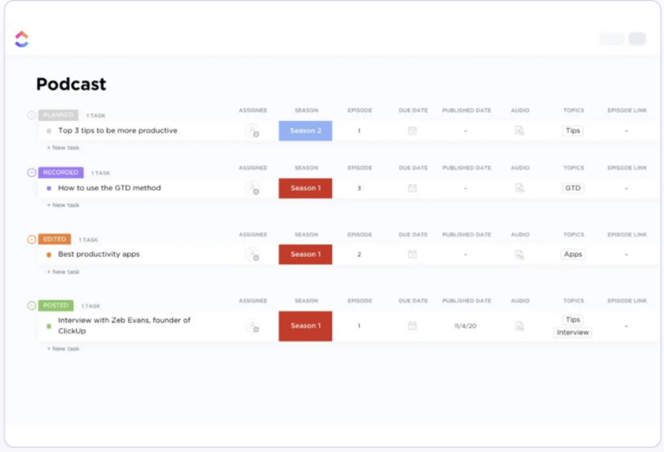The height and width of the screenshot is (452, 664).
Task: Assign a user to GTD method task
Action: pos(252,188)
